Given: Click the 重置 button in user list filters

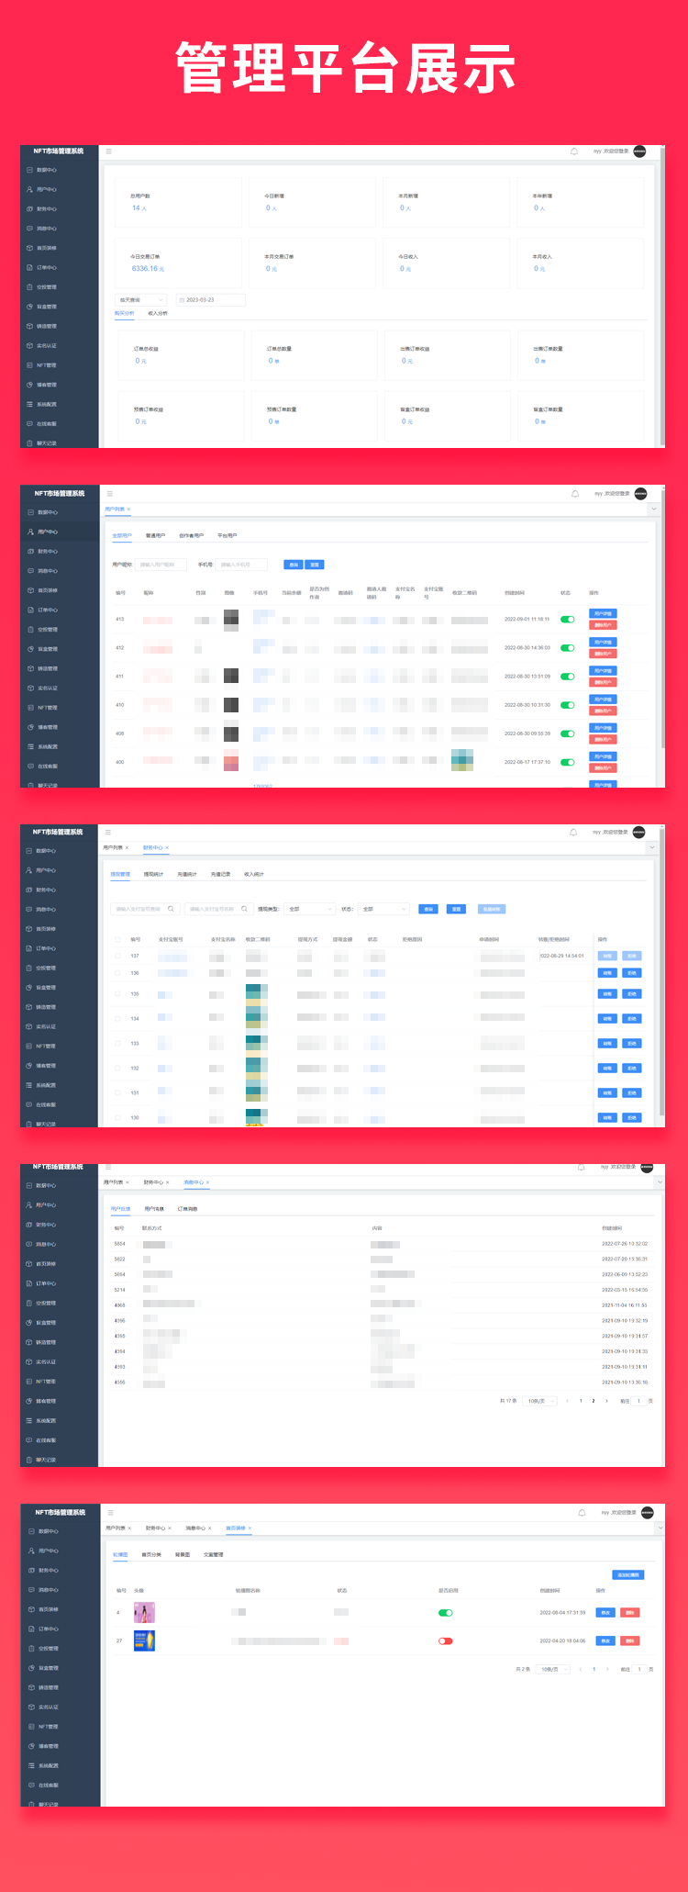Looking at the screenshot, I should (x=315, y=565).
